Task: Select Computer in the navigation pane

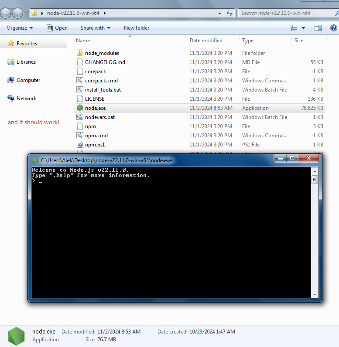Action: pyautogui.click(x=28, y=80)
